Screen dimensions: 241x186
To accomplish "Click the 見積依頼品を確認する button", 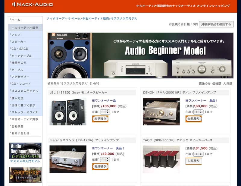I will point(216,24).
